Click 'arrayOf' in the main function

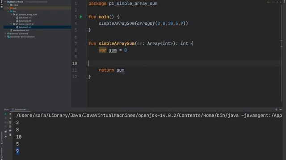[x=146, y=24]
